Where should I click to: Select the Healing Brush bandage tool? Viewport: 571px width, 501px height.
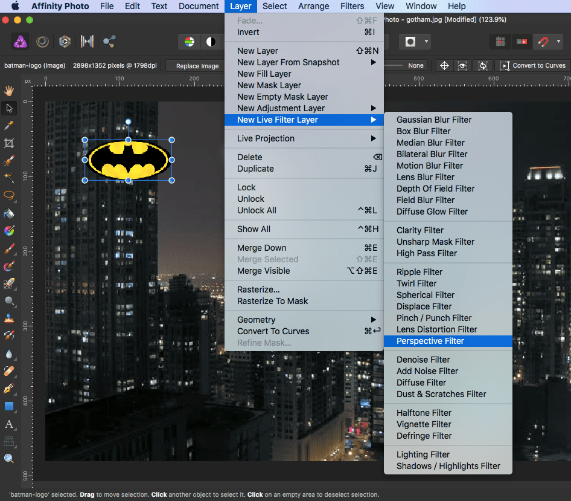[9, 371]
